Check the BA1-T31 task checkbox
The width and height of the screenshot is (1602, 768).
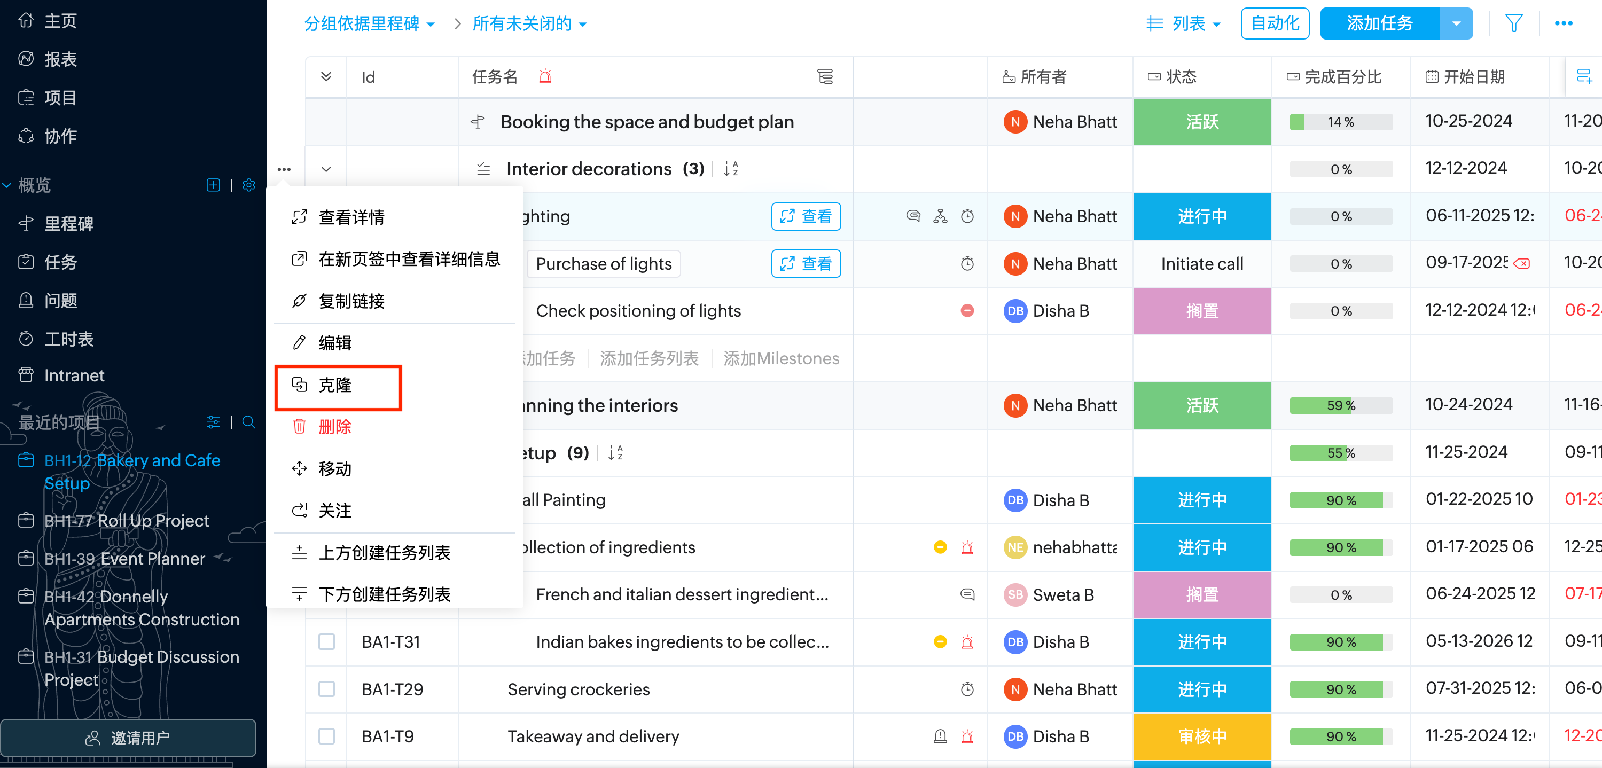pyautogui.click(x=326, y=642)
